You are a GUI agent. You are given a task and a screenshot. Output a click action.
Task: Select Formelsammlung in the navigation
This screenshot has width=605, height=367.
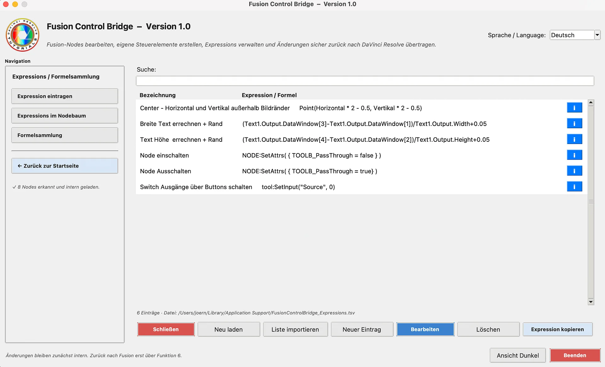65,135
